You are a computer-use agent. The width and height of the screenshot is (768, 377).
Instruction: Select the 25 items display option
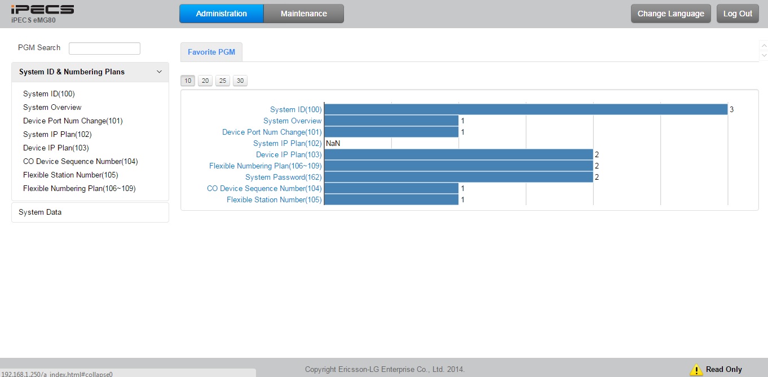[223, 81]
